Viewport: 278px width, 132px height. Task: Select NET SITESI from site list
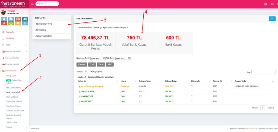pyautogui.click(x=41, y=30)
